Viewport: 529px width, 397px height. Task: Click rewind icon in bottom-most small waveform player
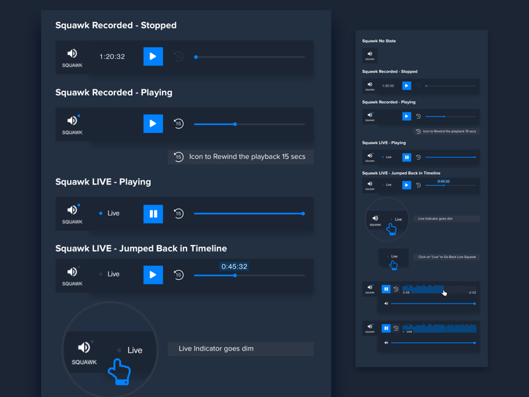[x=396, y=328]
